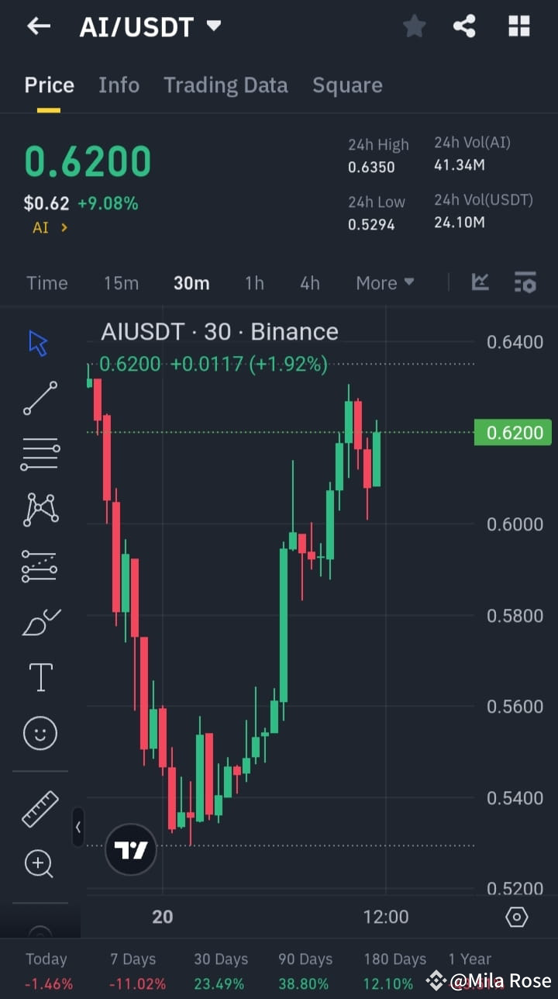Open chart display settings icon
The width and height of the screenshot is (558, 999).
tap(525, 282)
